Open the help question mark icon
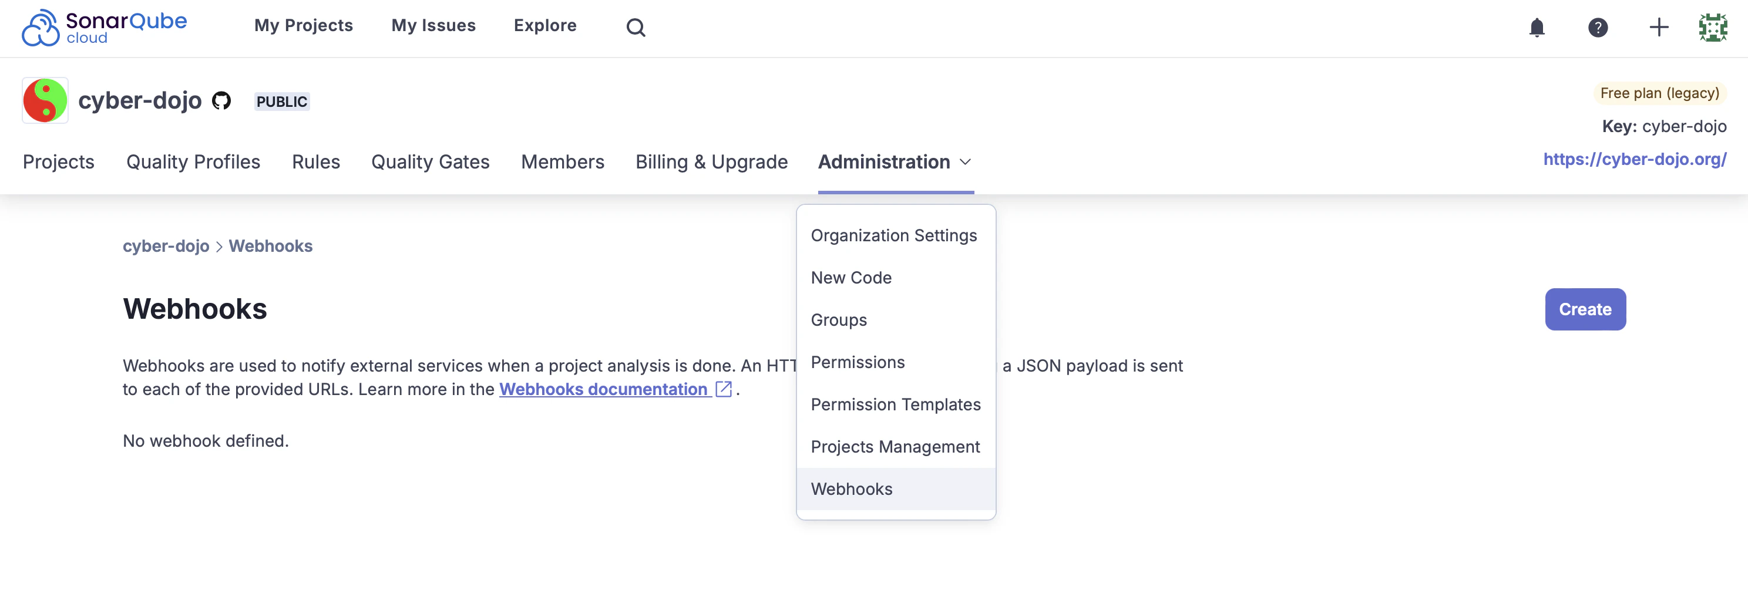Image resolution: width=1748 pixels, height=597 pixels. click(x=1598, y=28)
